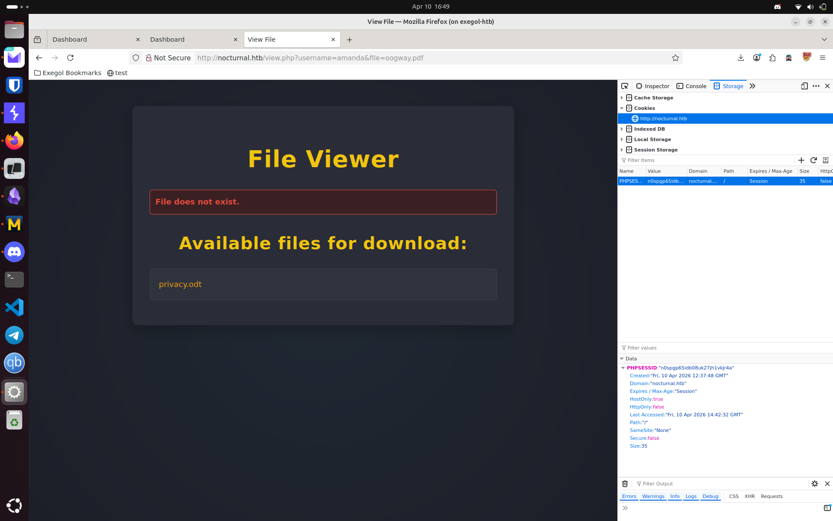Viewport: 833px width, 521px height.
Task: Enable XHR filter in console
Action: tap(749, 496)
